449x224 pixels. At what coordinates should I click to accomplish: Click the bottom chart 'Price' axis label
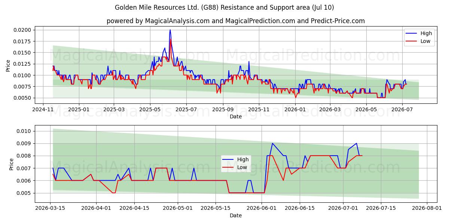tap(11, 164)
